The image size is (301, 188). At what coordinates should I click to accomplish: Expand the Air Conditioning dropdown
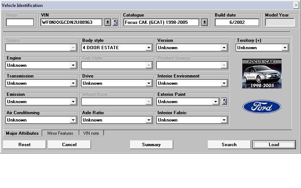(x=73, y=120)
